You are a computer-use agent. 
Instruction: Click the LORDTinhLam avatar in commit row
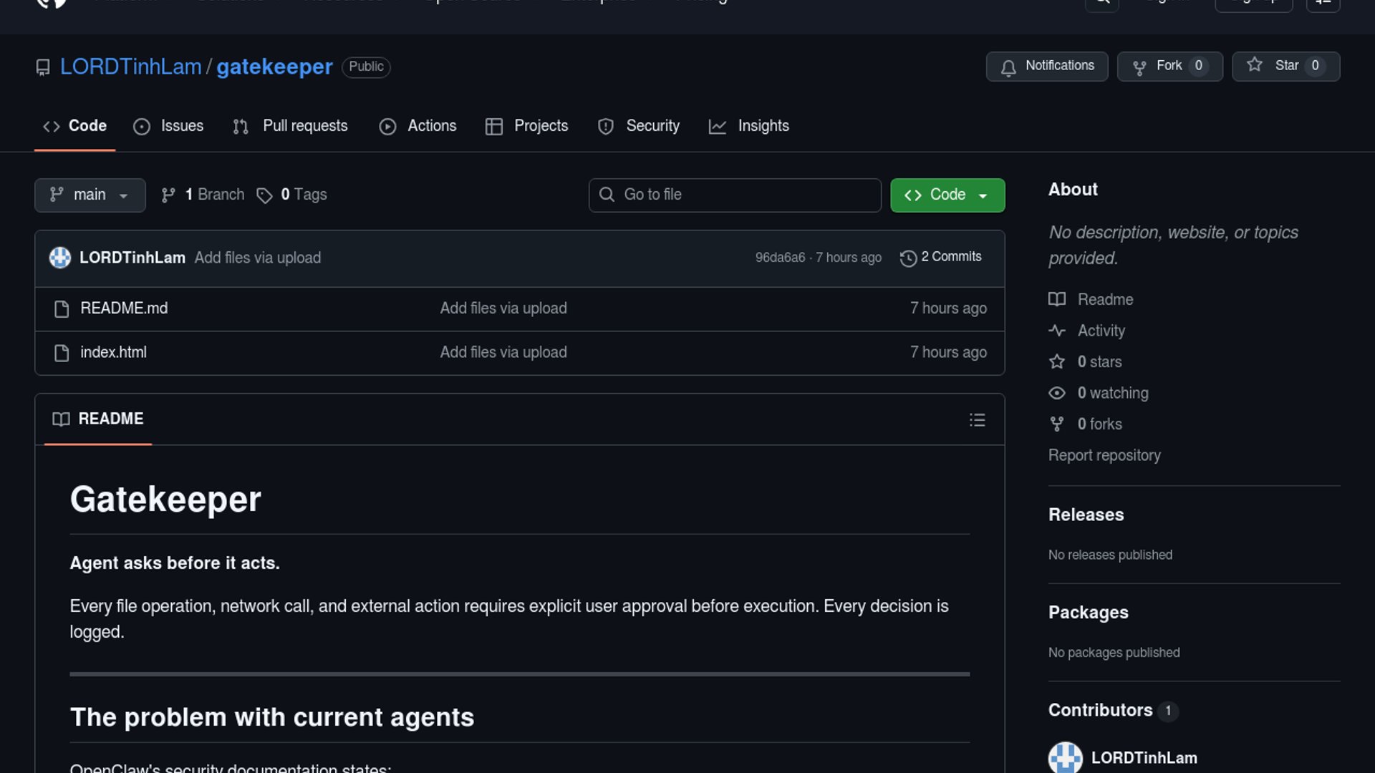(x=60, y=258)
